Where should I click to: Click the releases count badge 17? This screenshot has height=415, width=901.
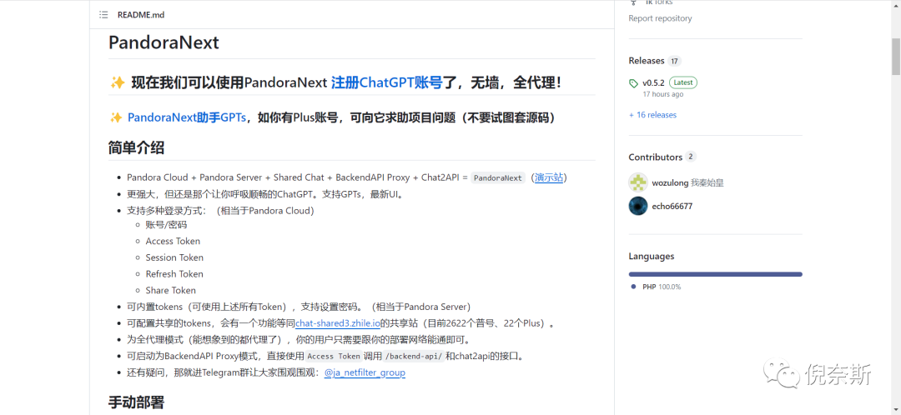click(675, 61)
